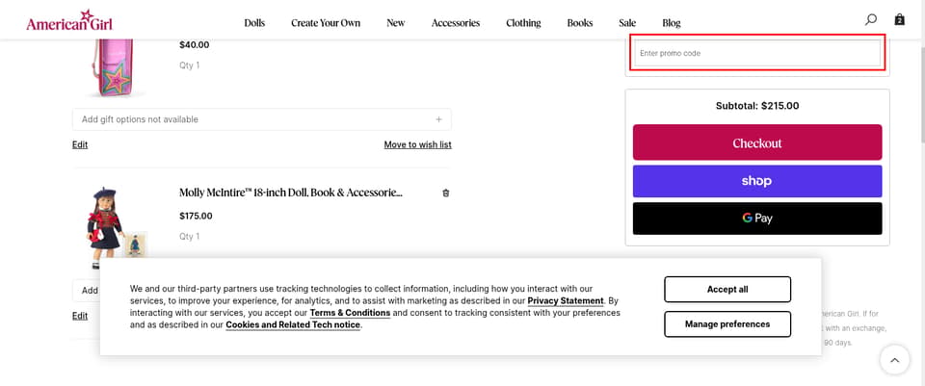Viewport: 925px width, 386px height.
Task: Click Qty 1 under the $40.00 price
Action: click(x=190, y=65)
